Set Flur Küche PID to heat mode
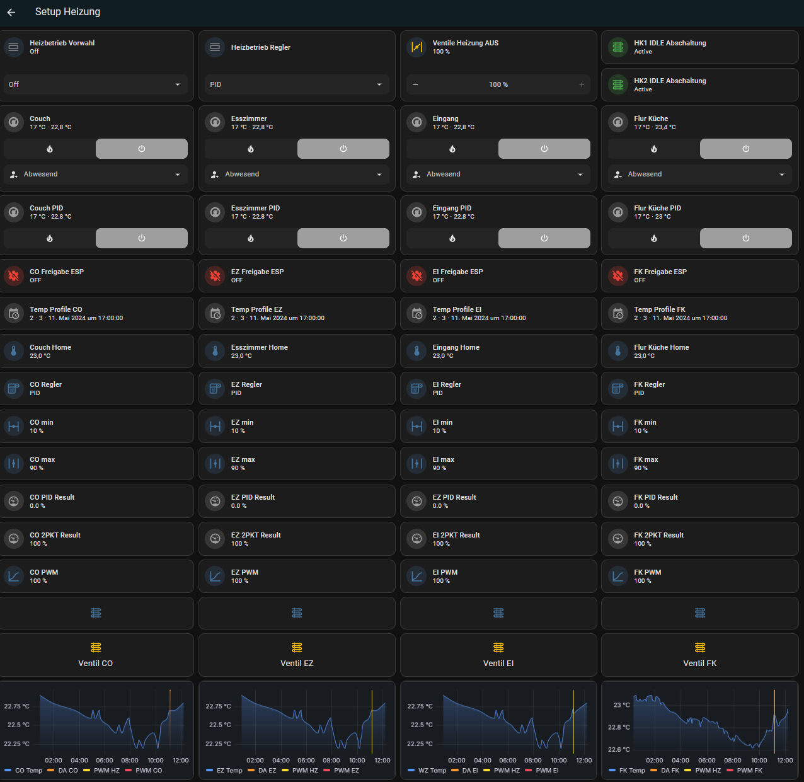Image resolution: width=804 pixels, height=782 pixels. [653, 238]
